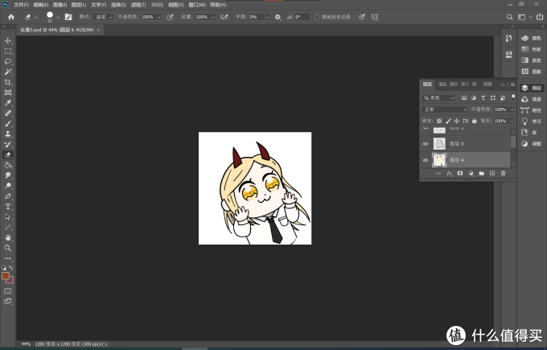
Task: Swap foreground and background colors
Action: pos(11,268)
